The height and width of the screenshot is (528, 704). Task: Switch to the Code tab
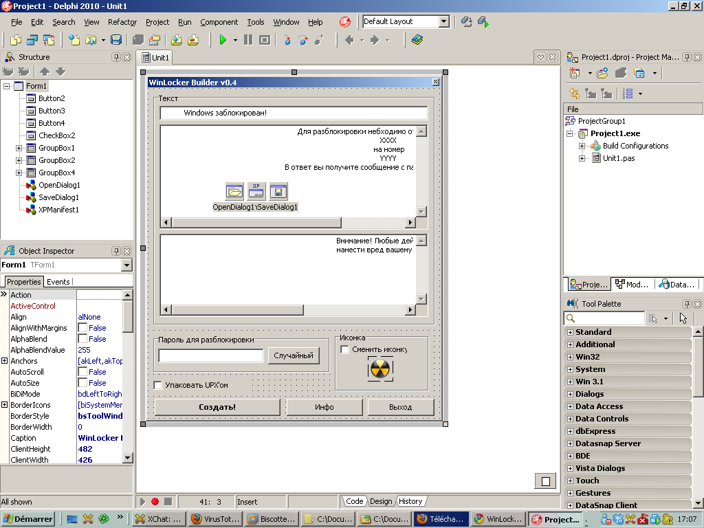coord(354,501)
